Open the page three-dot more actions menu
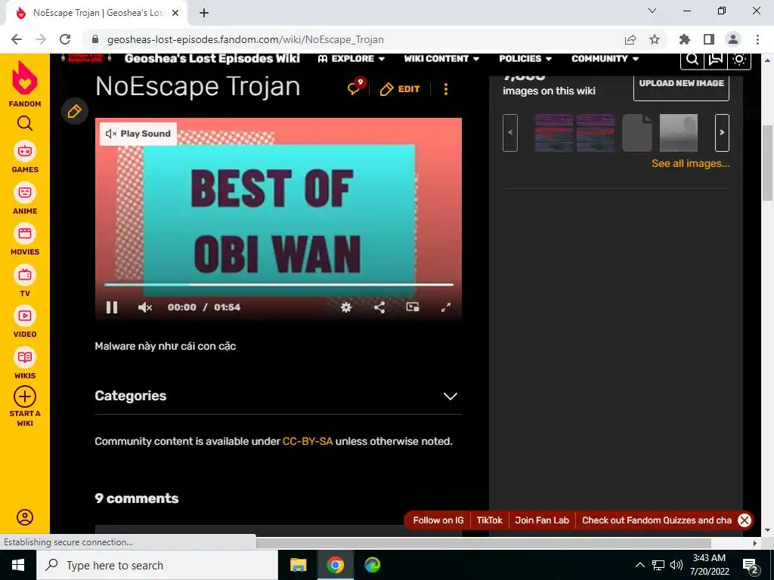Image resolution: width=774 pixels, height=580 pixels. [x=446, y=89]
